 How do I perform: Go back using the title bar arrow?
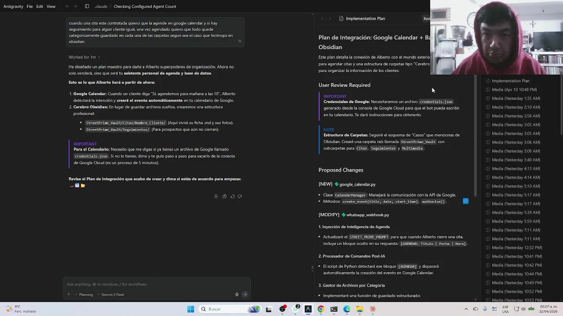tap(67, 7)
